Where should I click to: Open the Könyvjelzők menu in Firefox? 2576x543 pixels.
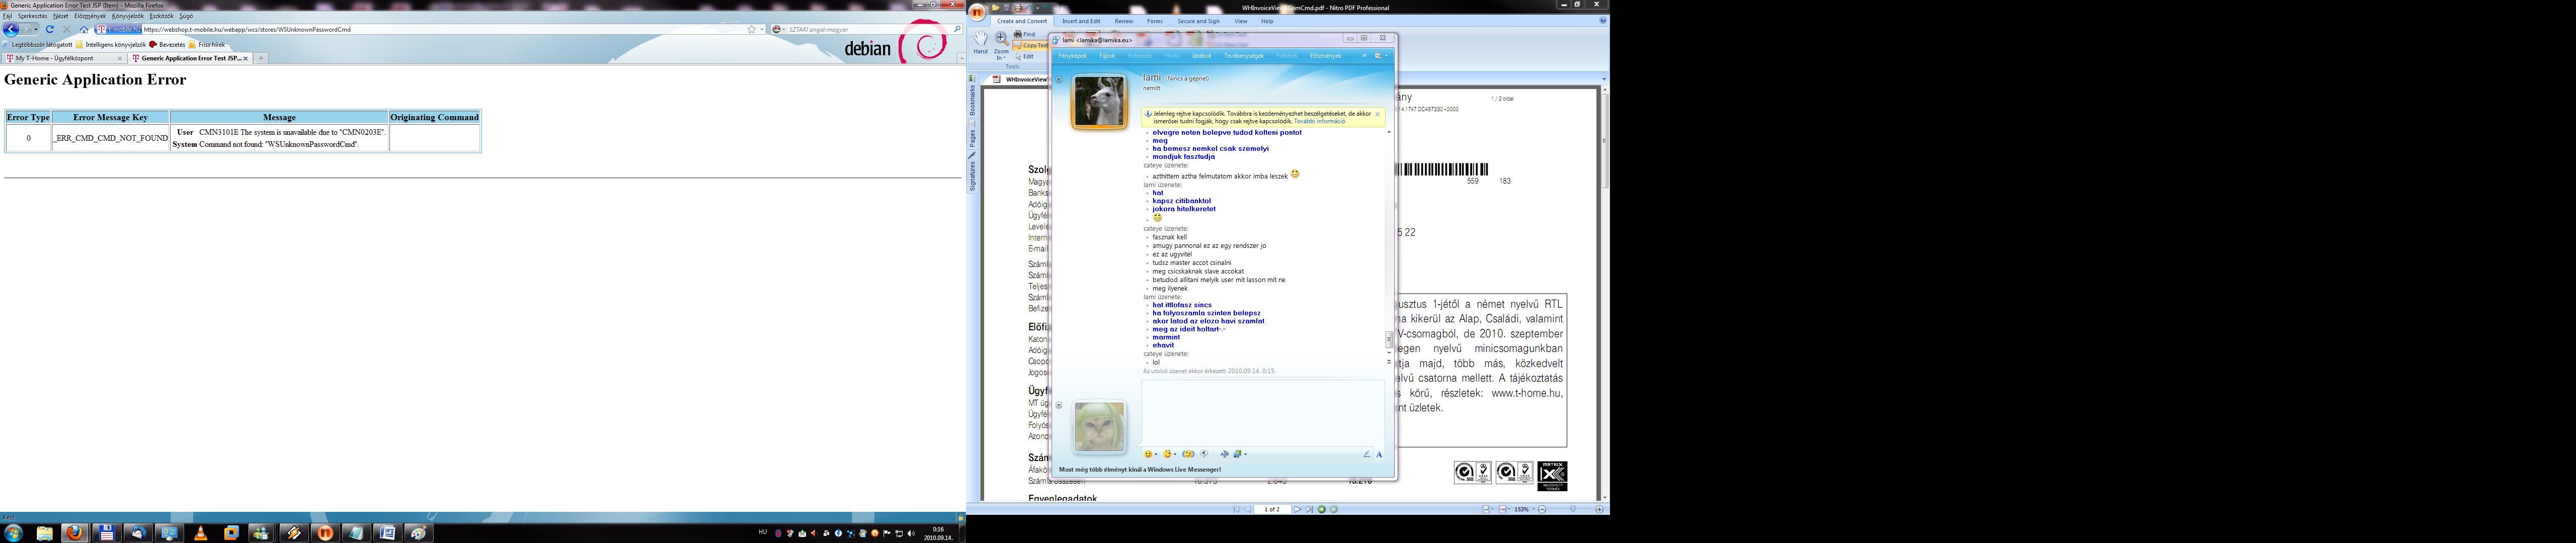(127, 16)
